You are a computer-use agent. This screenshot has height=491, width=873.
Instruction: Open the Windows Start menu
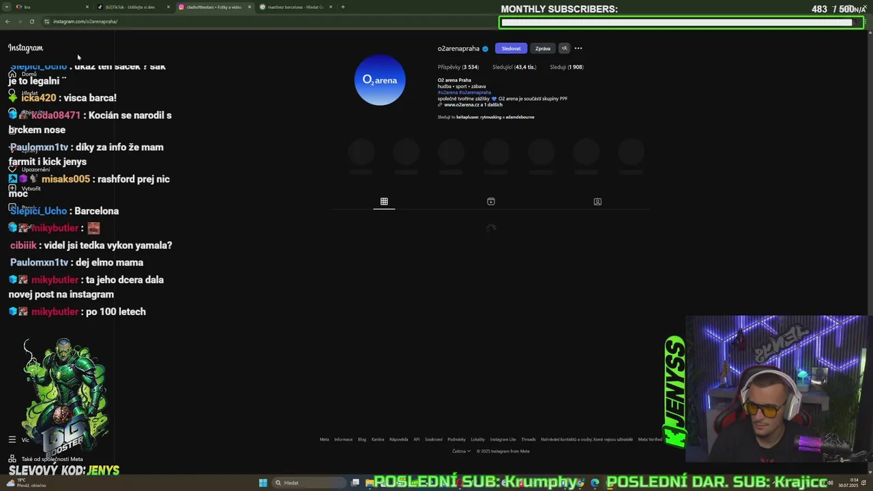[263, 483]
